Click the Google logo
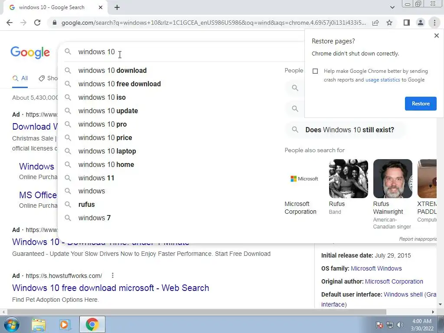 30,52
